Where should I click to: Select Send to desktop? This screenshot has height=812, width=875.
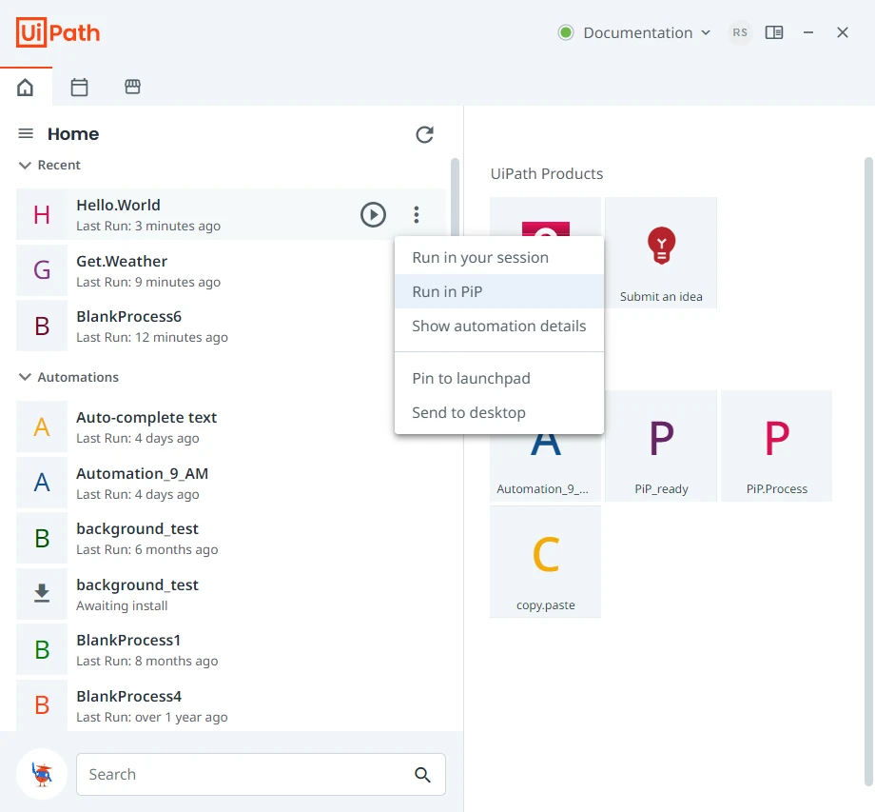[499, 412]
